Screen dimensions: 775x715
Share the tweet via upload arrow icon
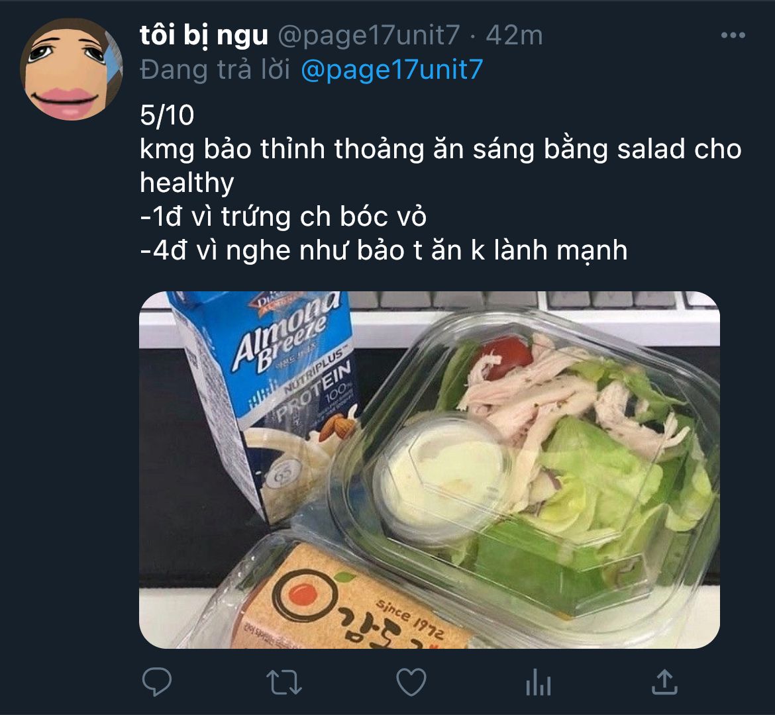tap(665, 682)
